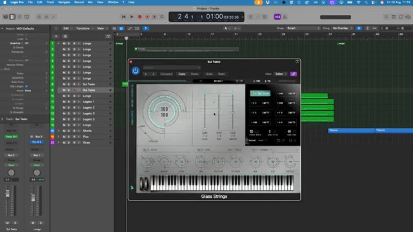The height and width of the screenshot is (232, 413).
Task: Click volume fader of Longs channel strip
Action: click(x=33, y=198)
